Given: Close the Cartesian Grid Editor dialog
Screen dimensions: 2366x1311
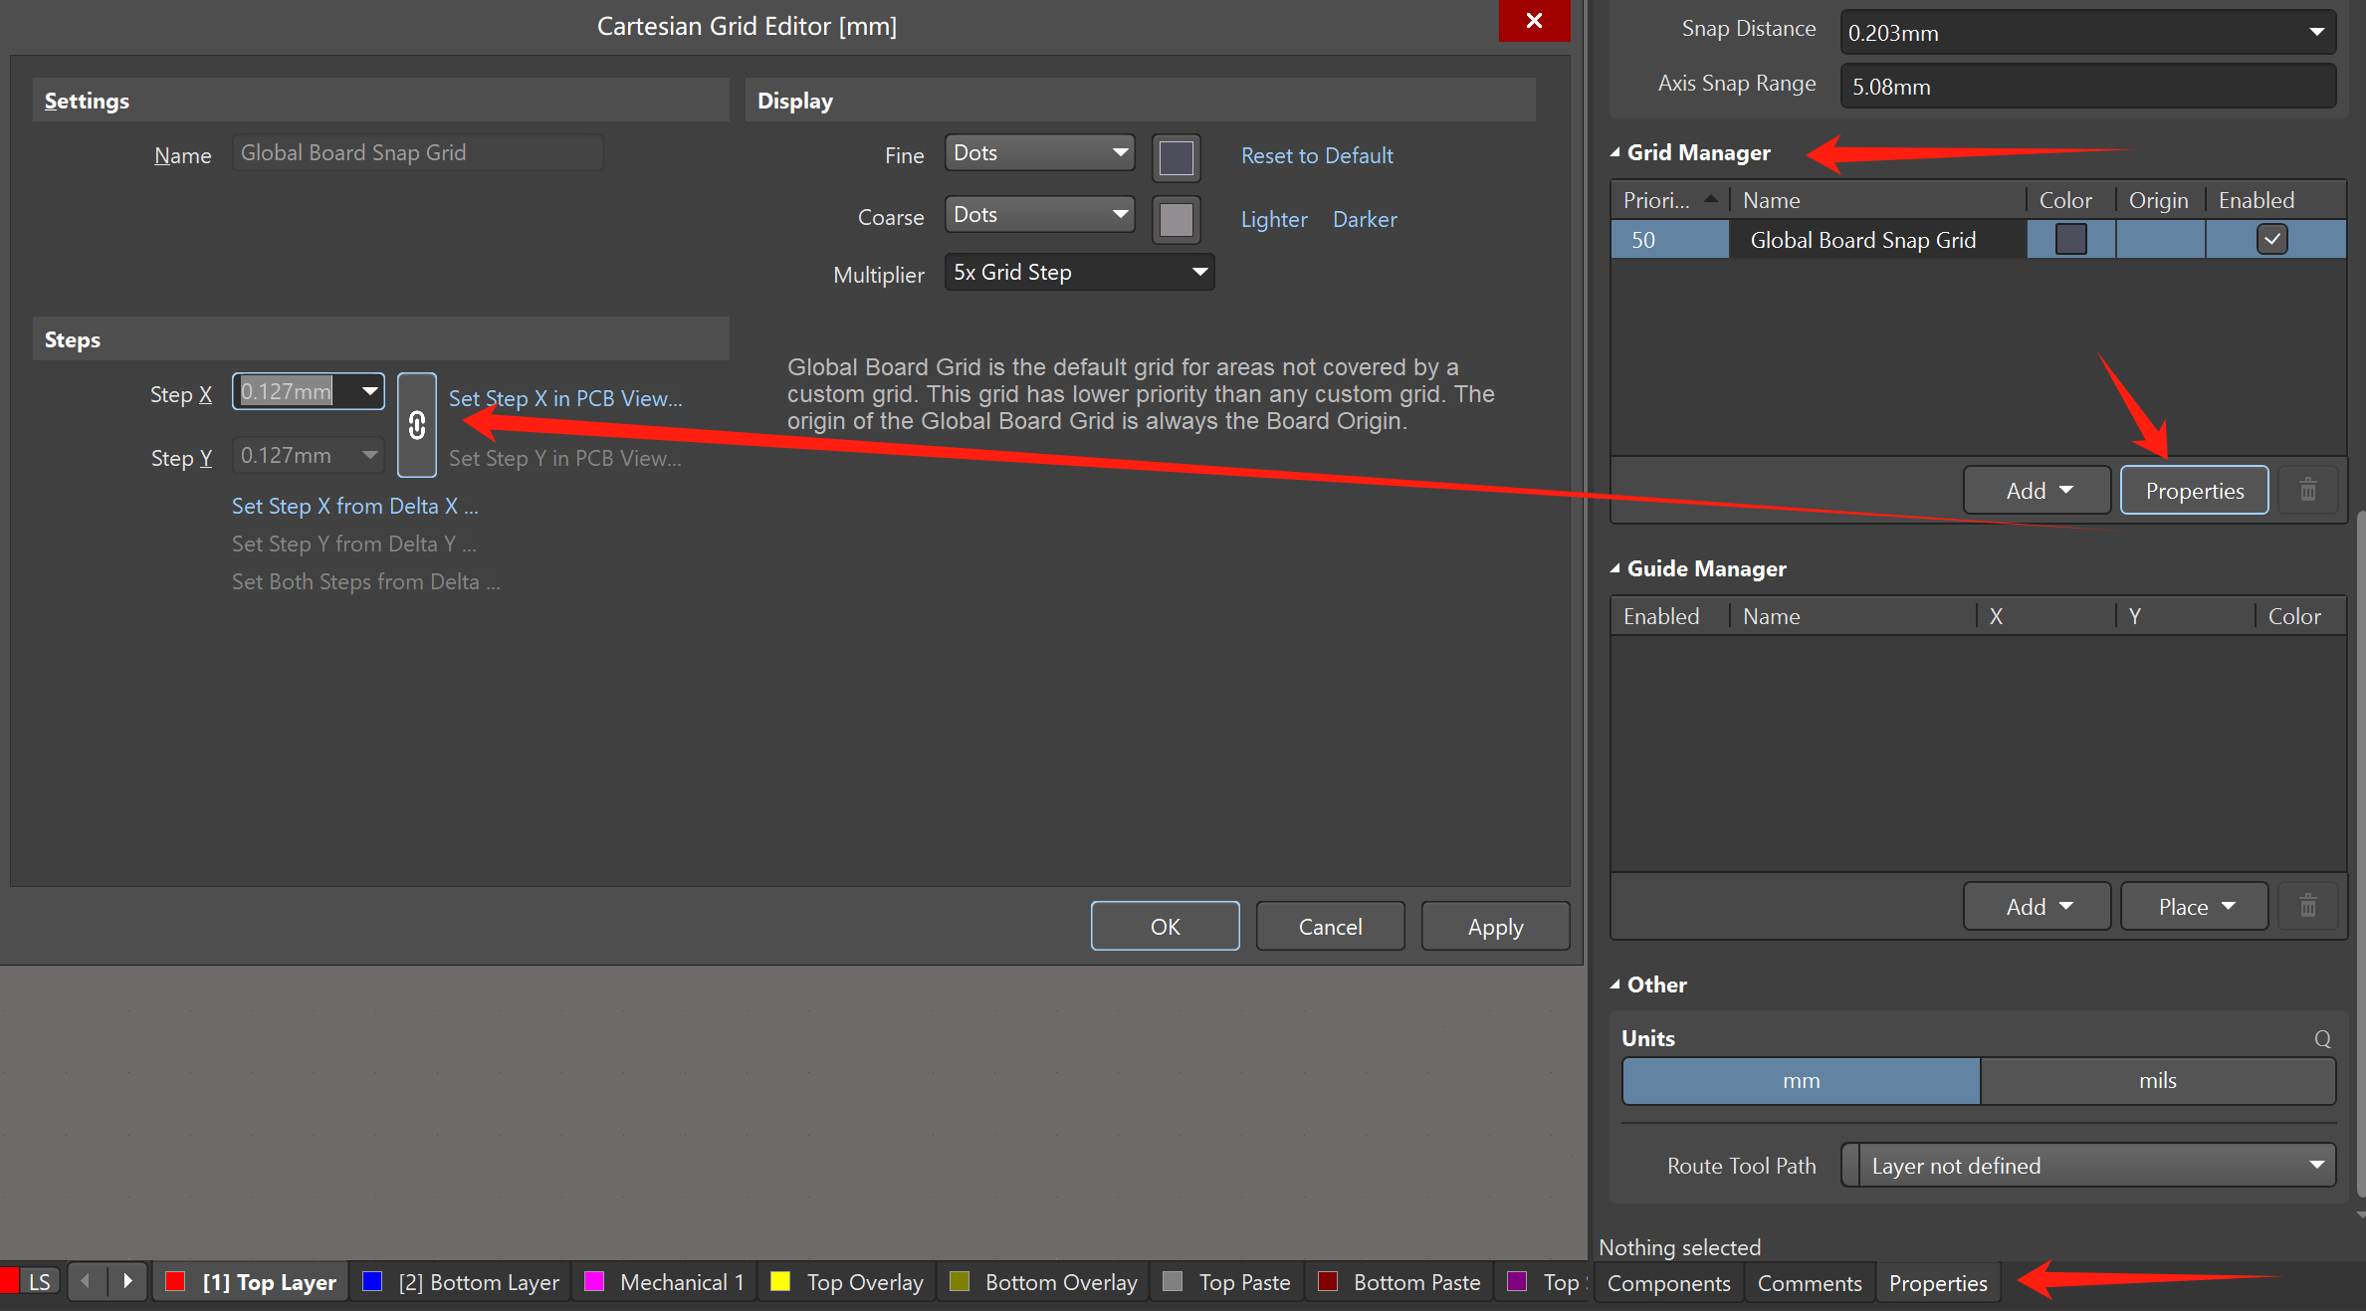Looking at the screenshot, I should (x=1533, y=21).
